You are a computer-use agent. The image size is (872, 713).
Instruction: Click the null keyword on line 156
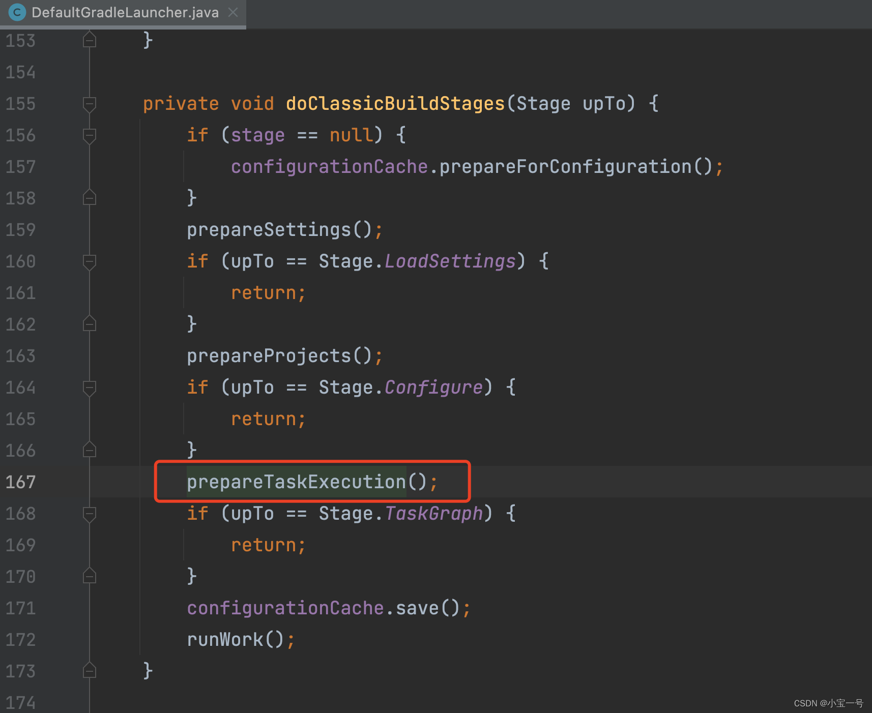point(351,135)
